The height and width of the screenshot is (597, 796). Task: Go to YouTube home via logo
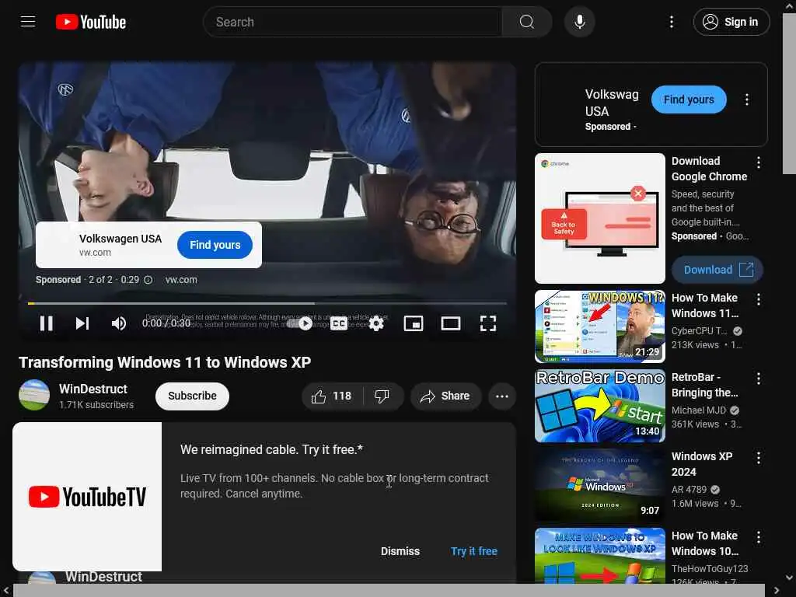pos(91,22)
